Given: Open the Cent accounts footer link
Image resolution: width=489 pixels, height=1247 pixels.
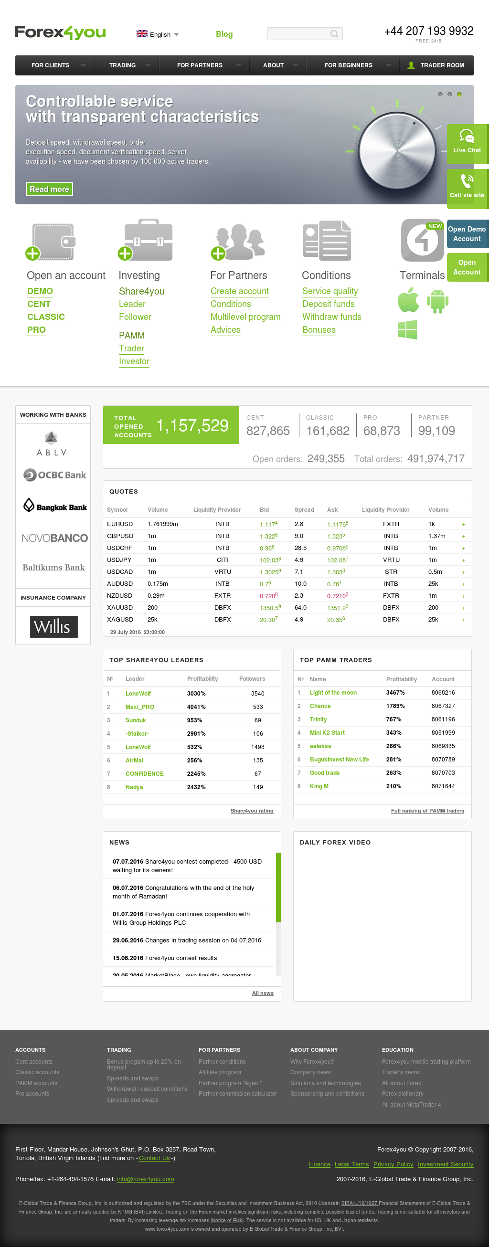Looking at the screenshot, I should point(34,1062).
